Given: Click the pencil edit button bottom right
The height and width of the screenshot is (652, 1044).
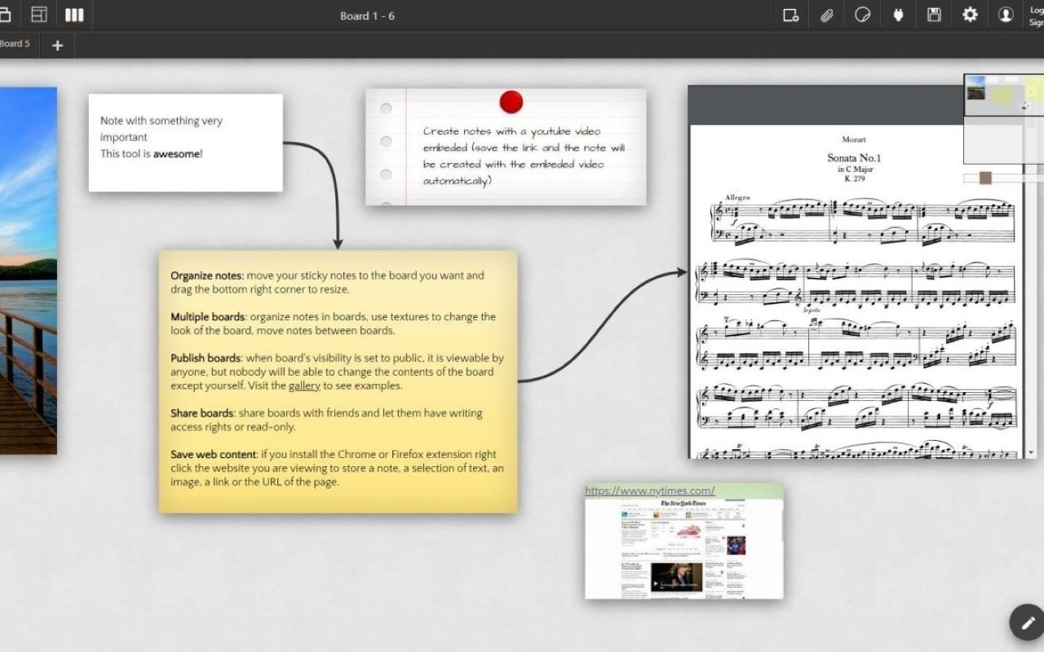Looking at the screenshot, I should 1026,622.
